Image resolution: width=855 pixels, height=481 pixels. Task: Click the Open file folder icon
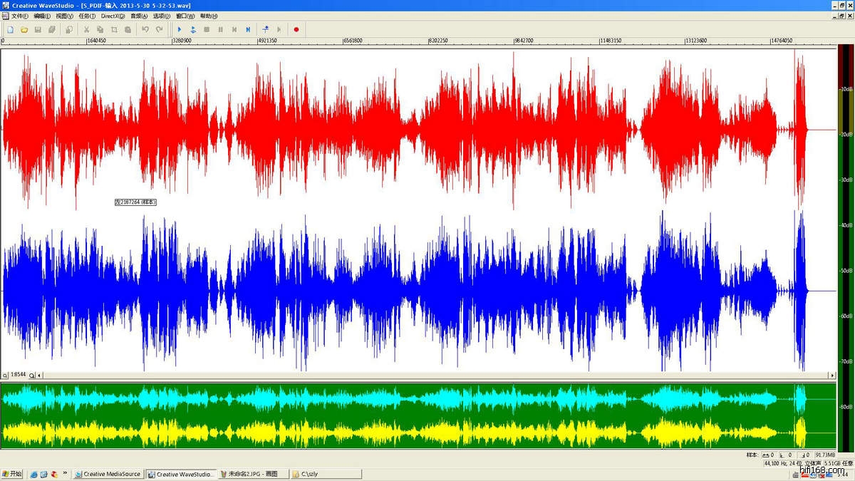coord(24,30)
